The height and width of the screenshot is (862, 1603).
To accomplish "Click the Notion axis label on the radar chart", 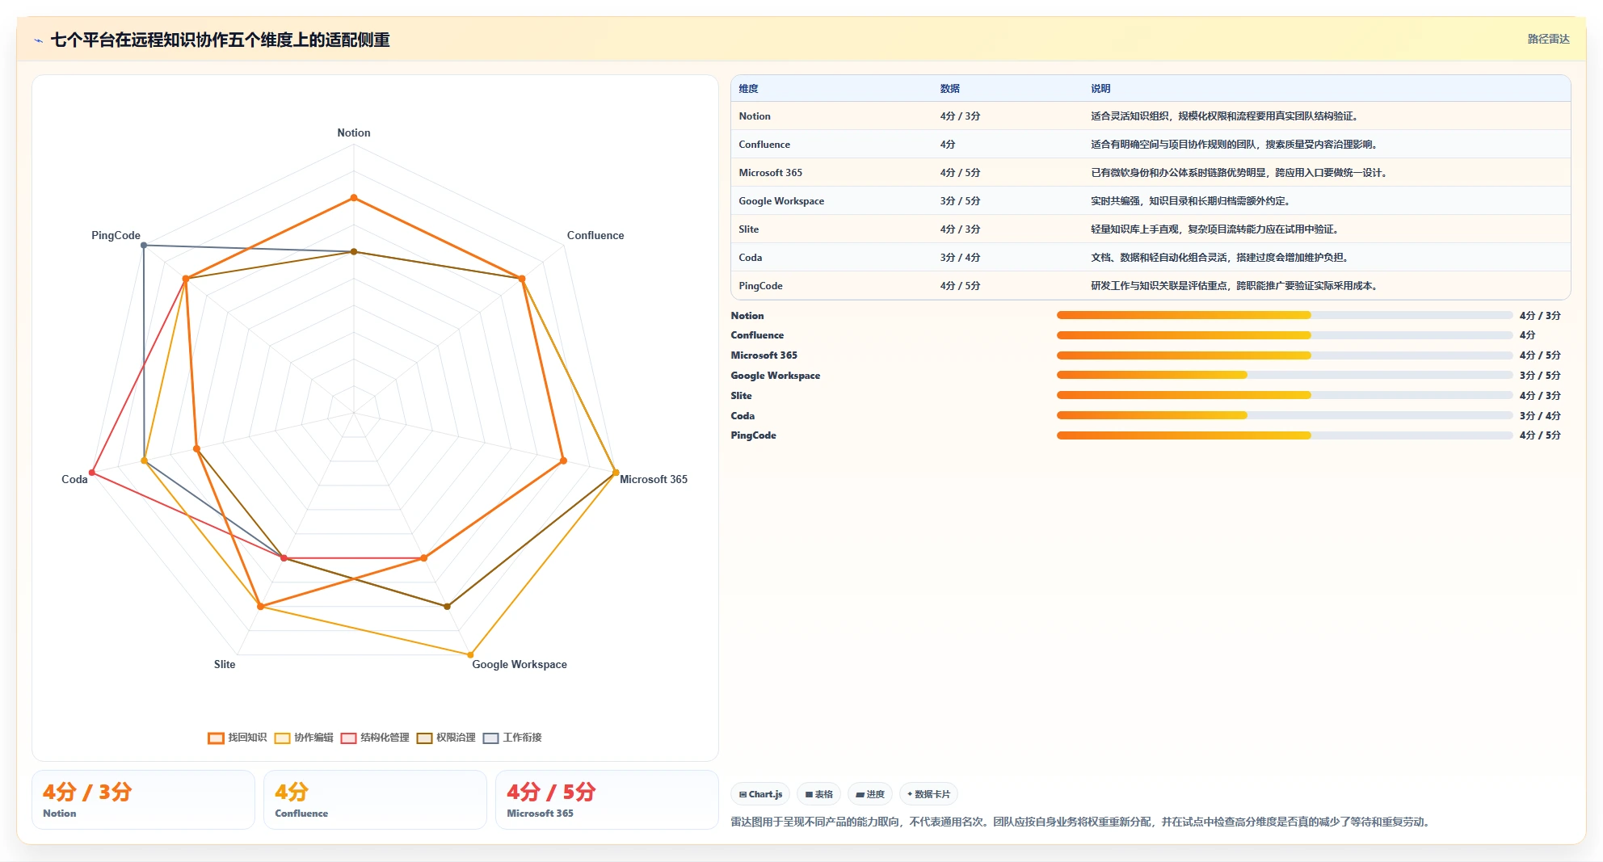I will pos(354,132).
